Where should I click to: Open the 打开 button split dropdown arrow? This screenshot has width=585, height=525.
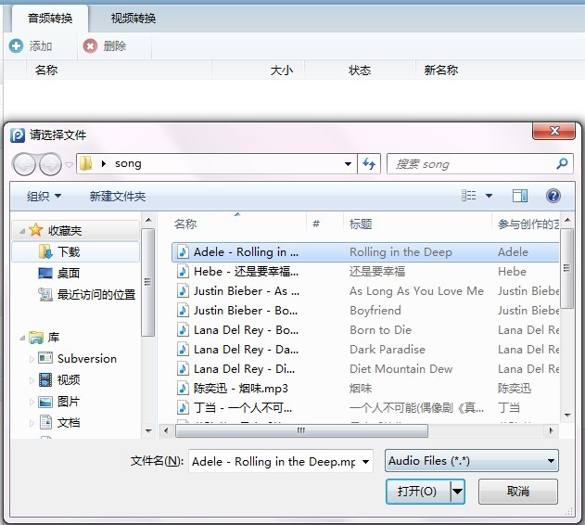pyautogui.click(x=457, y=492)
